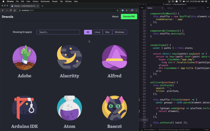Open the About link
210x131 pixels.
point(115,17)
